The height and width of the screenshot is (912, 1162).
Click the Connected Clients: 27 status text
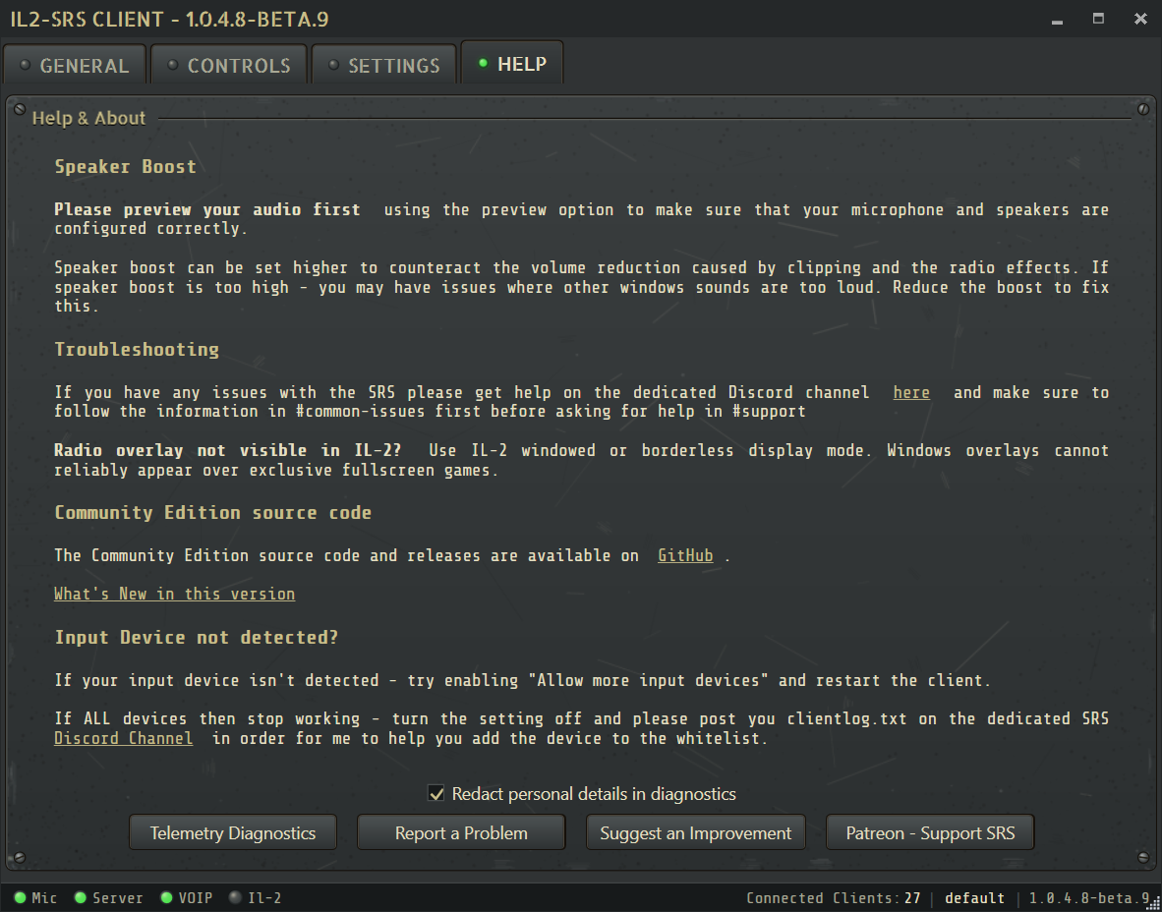[x=833, y=898]
